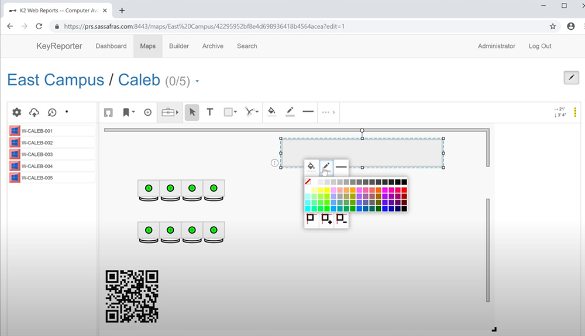Click the last computer station in the bottom row
The height and width of the screenshot is (336, 585).
tap(214, 233)
